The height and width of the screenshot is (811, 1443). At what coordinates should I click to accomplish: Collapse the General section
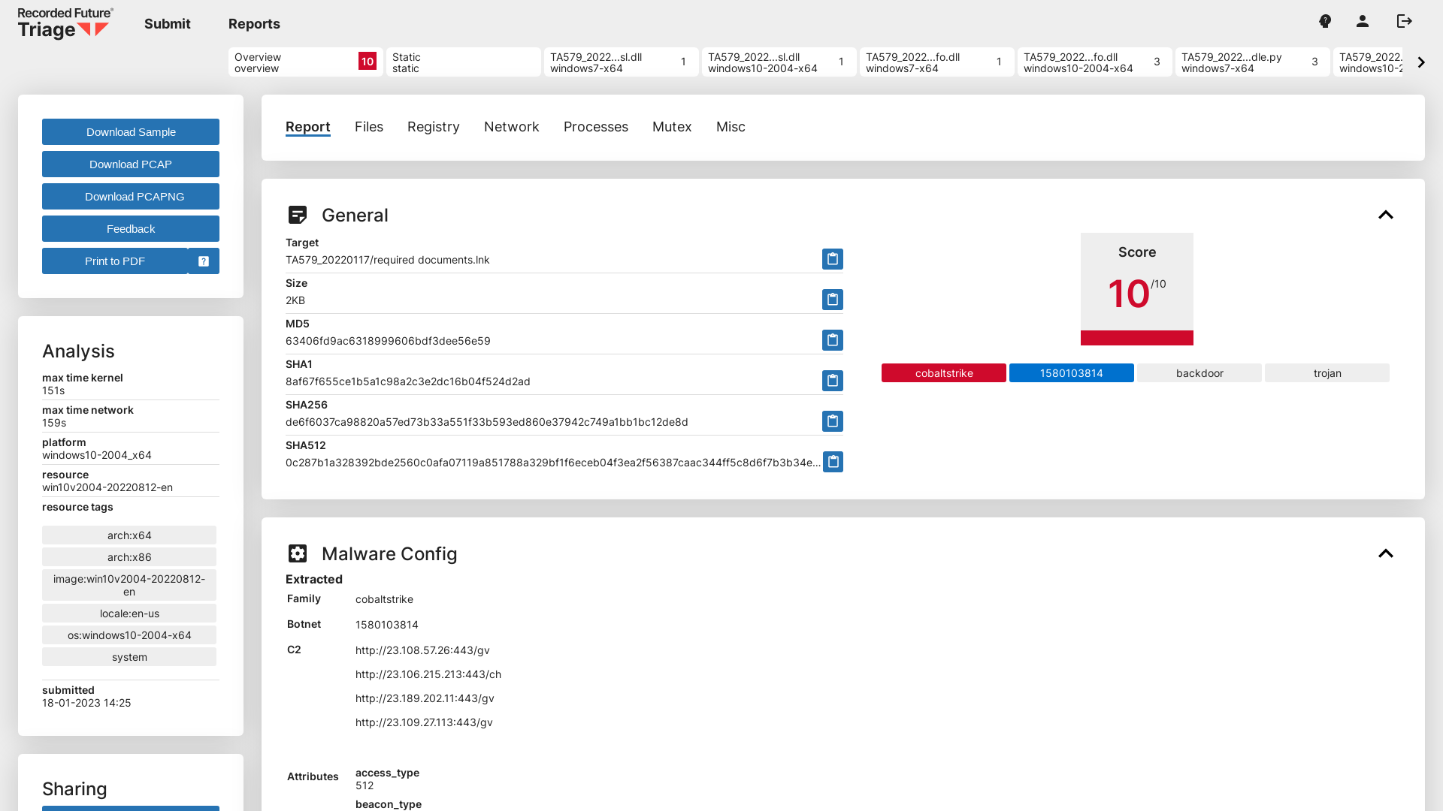(x=1386, y=215)
